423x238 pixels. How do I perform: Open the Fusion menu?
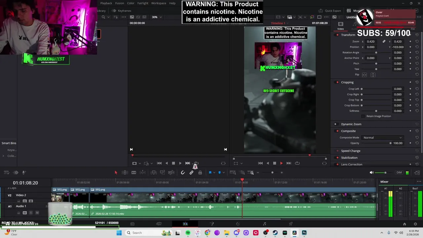pos(120,3)
